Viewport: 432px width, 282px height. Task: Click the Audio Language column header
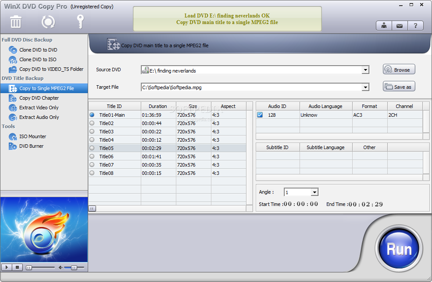pyautogui.click(x=326, y=106)
